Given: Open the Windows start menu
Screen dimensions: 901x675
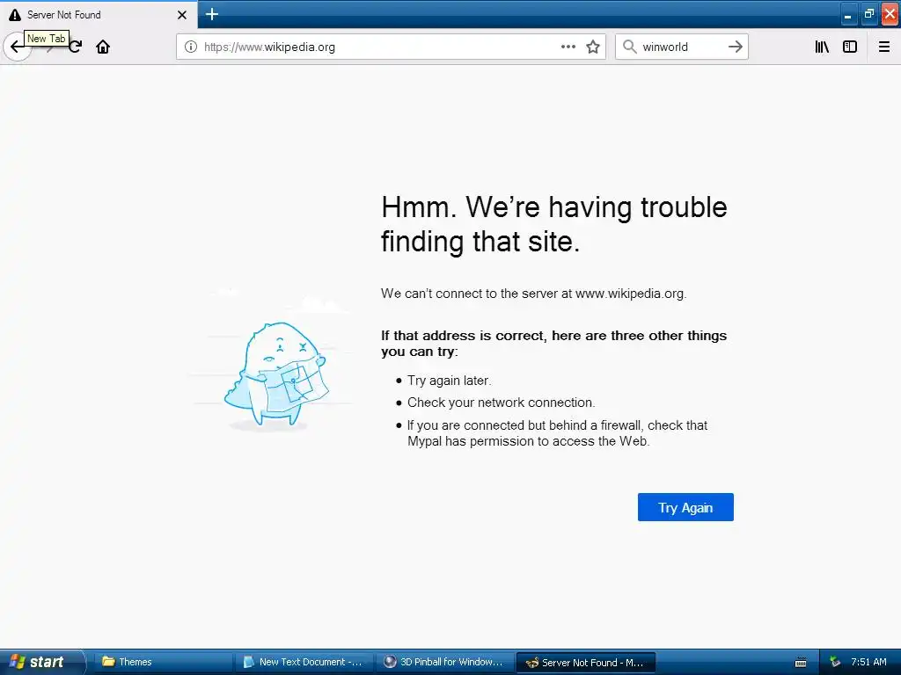Looking at the screenshot, I should [42, 662].
